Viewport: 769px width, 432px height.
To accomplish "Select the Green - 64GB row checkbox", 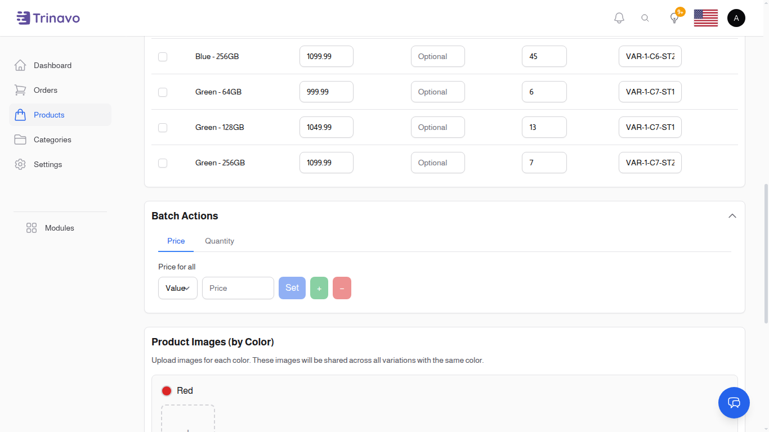I will click(x=163, y=92).
